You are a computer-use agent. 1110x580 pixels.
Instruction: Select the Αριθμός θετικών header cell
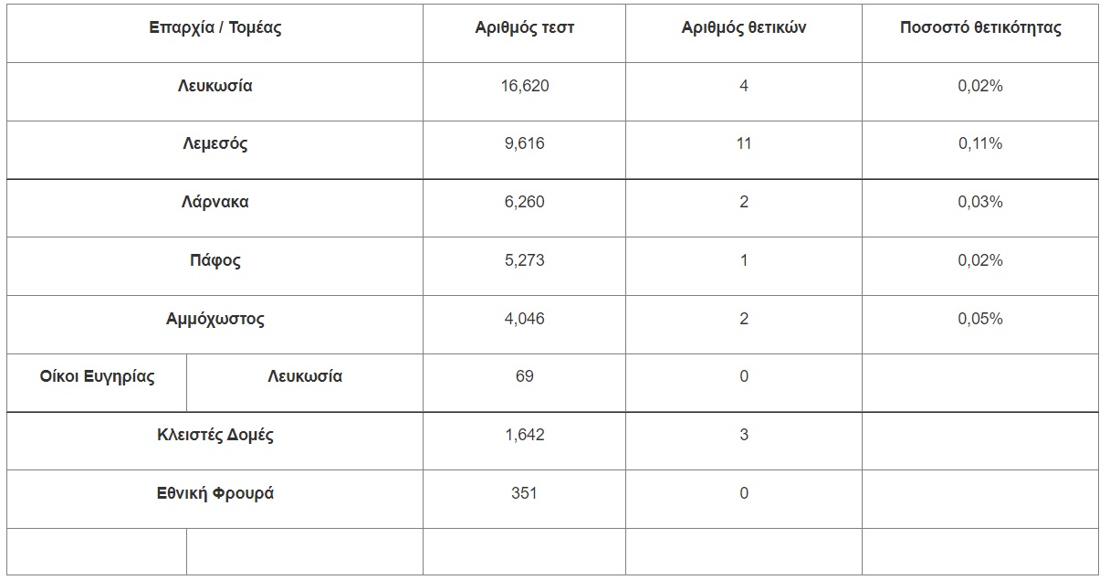[743, 27]
